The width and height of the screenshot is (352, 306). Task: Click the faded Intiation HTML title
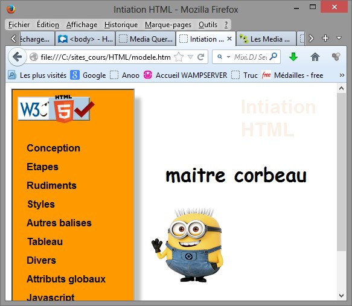pos(278,118)
